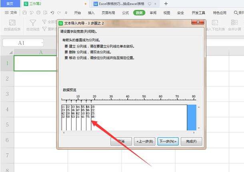Open the hamburger menu icon beside 文件
This screenshot has height=172, width=244.
(x=6, y=13)
